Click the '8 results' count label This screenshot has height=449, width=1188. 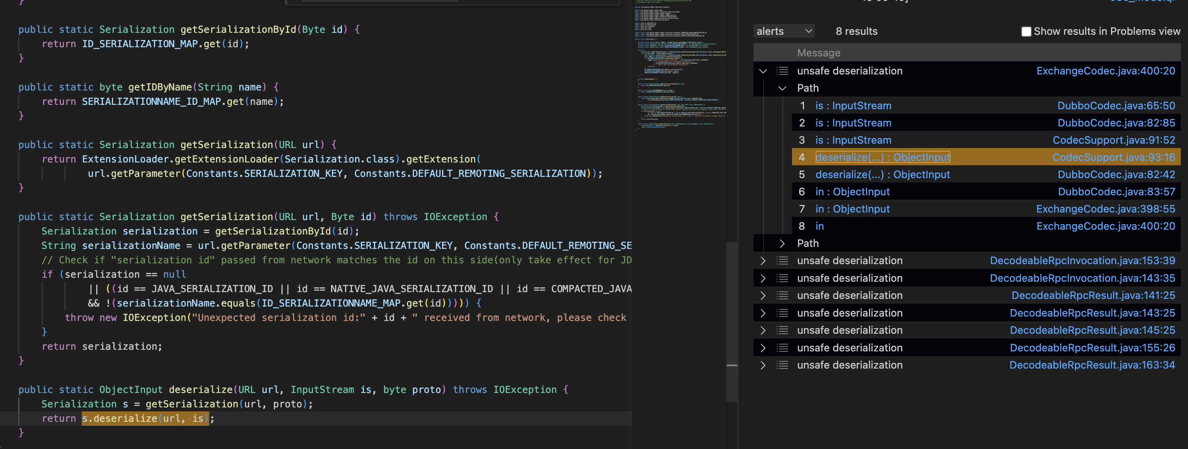(x=857, y=31)
